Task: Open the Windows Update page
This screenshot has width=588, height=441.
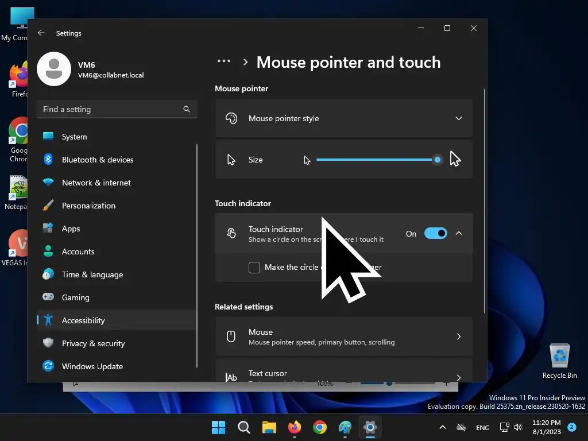Action: click(x=117, y=366)
